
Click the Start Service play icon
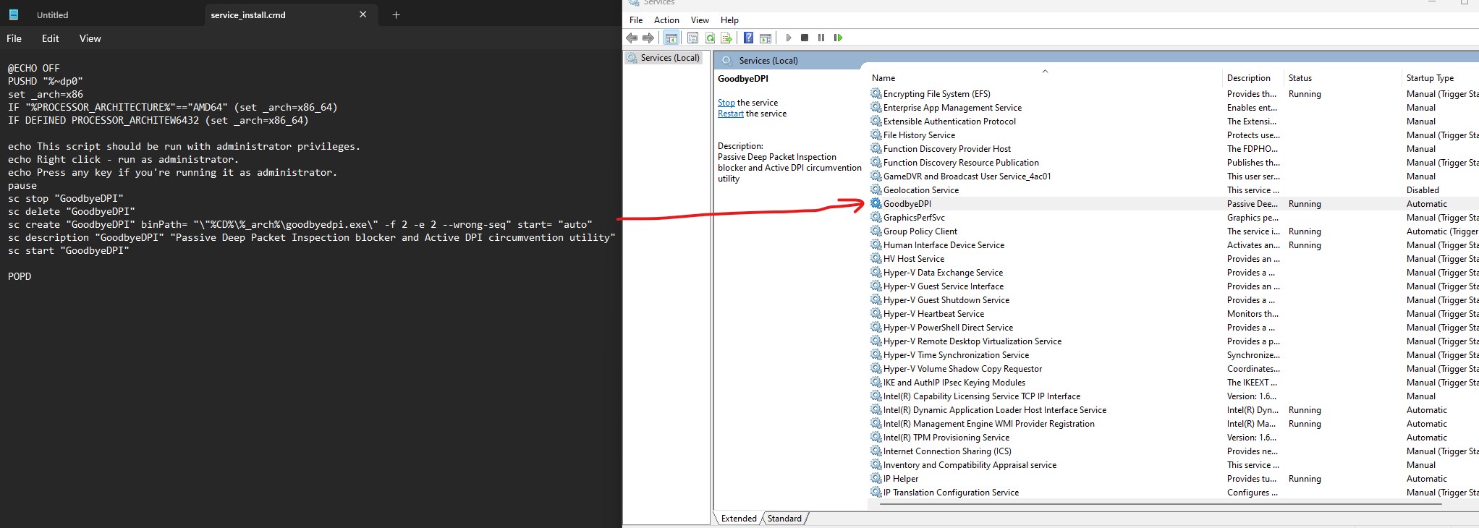point(788,38)
